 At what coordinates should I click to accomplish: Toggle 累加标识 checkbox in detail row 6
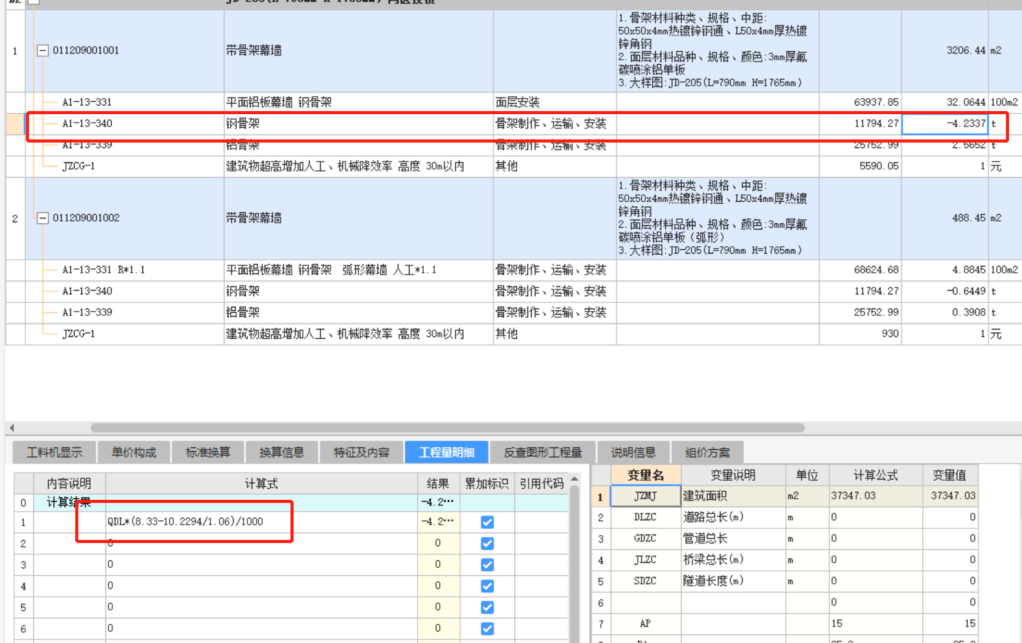[x=487, y=628]
